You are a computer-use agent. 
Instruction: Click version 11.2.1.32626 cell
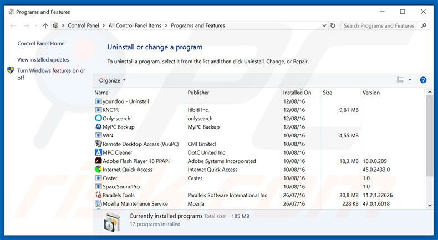(378, 195)
